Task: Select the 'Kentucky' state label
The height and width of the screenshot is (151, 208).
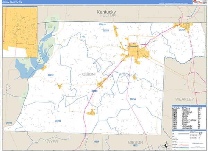Action: 106,12
